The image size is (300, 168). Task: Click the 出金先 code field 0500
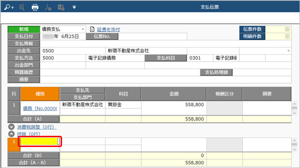(x=72, y=51)
